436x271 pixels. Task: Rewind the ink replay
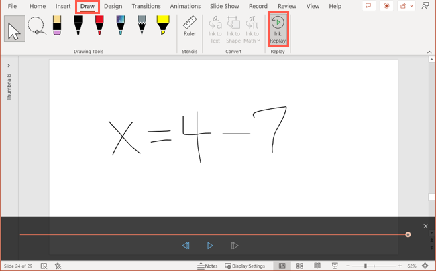[186, 246]
